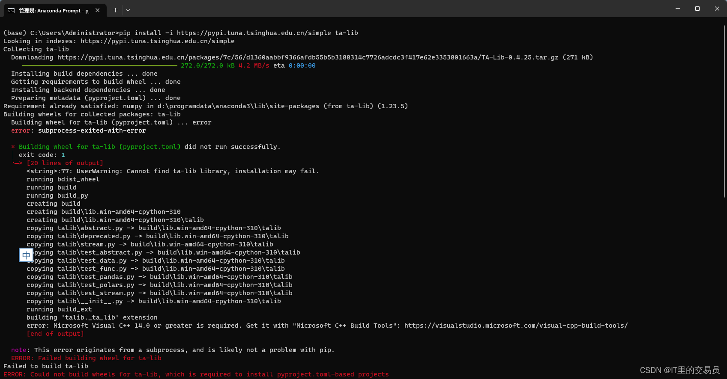The height and width of the screenshot is (379, 727).
Task: Click the pip install command text
Action: [x=239, y=33]
